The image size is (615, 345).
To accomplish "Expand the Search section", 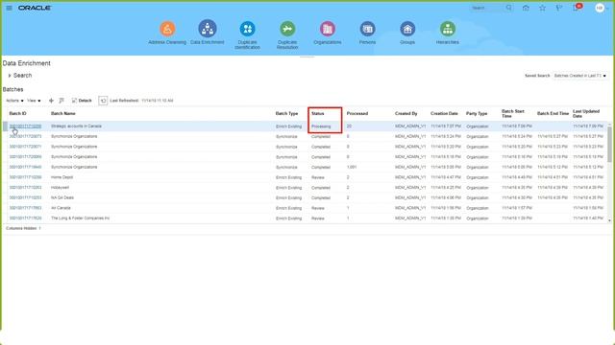I will pos(10,76).
